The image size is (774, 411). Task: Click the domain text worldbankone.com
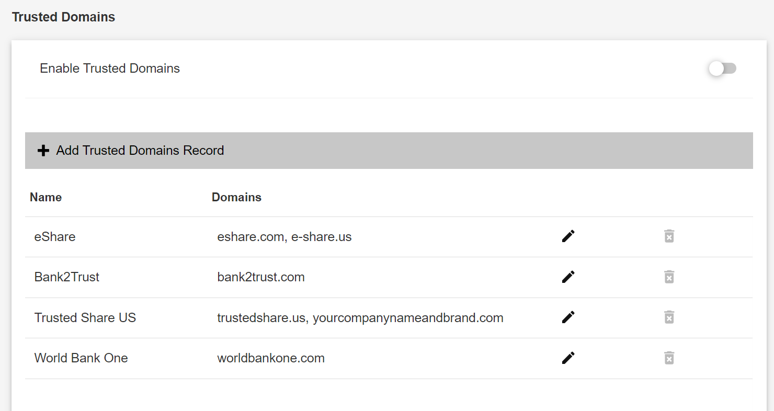[x=271, y=358]
